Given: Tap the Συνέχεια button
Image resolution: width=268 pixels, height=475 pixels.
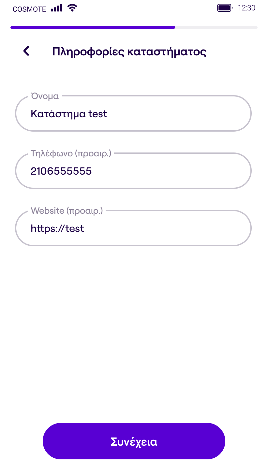Looking at the screenshot, I should pyautogui.click(x=134, y=441).
